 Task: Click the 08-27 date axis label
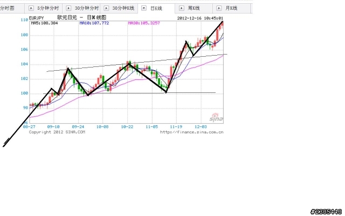pos(29,127)
